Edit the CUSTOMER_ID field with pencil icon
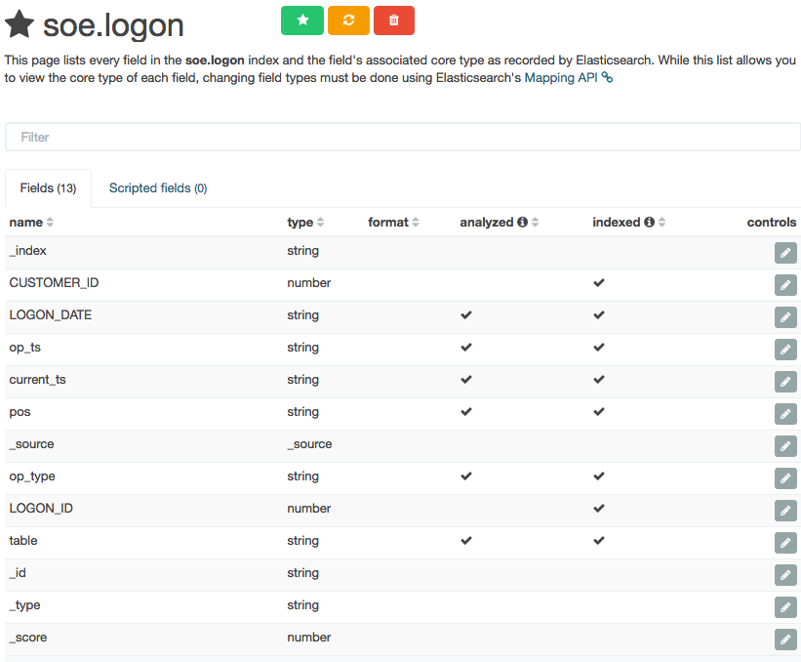Viewport: 801px width, 662px height. 784,285
